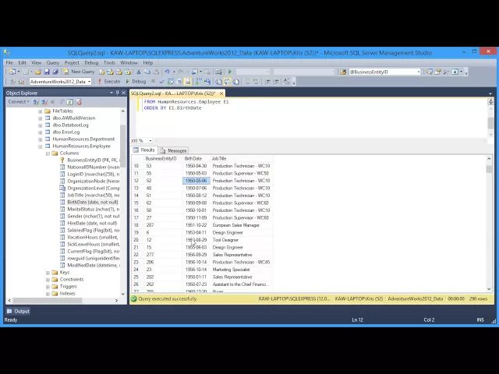Open the Output panel tab at bottom
Viewport: 499px width, 374px height.
pyautogui.click(x=19, y=312)
